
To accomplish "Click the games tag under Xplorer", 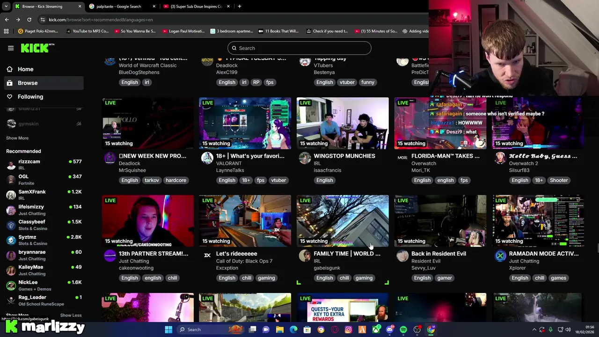I will coord(558,278).
